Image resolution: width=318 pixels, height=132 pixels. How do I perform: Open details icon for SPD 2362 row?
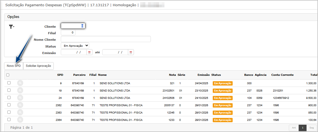tap(20, 105)
